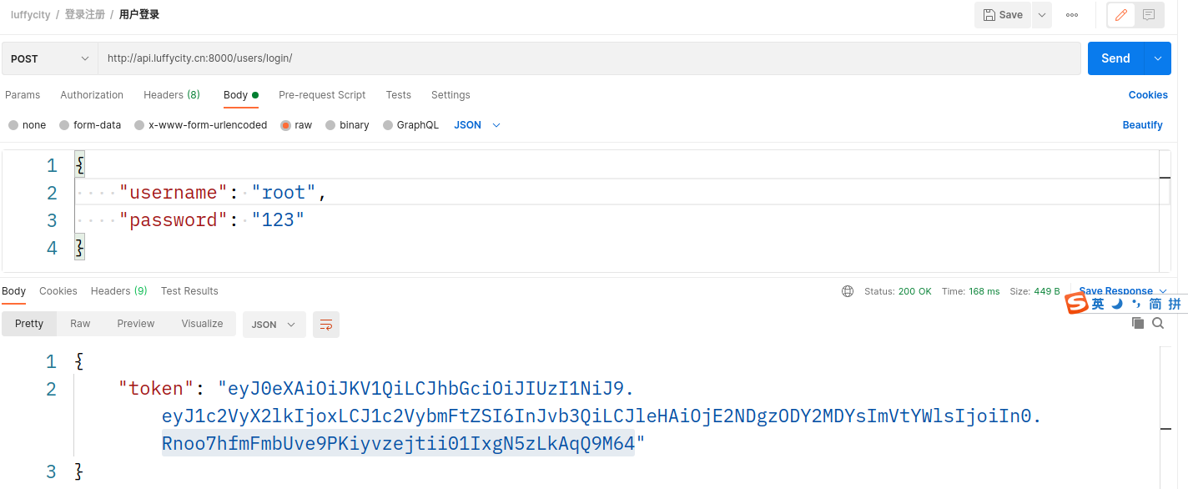Open the response JSON format dropdown
This screenshot has width=1188, height=489.
274,325
